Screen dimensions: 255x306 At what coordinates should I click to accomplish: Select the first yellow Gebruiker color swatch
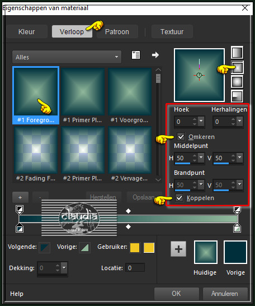[x=135, y=248]
